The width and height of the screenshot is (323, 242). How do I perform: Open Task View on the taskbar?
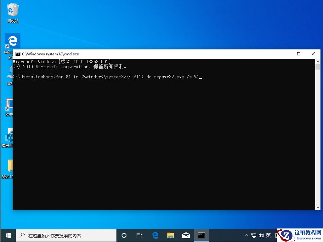139,235
